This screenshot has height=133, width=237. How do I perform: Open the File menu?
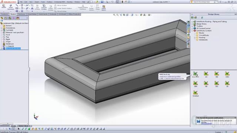point(21,2)
